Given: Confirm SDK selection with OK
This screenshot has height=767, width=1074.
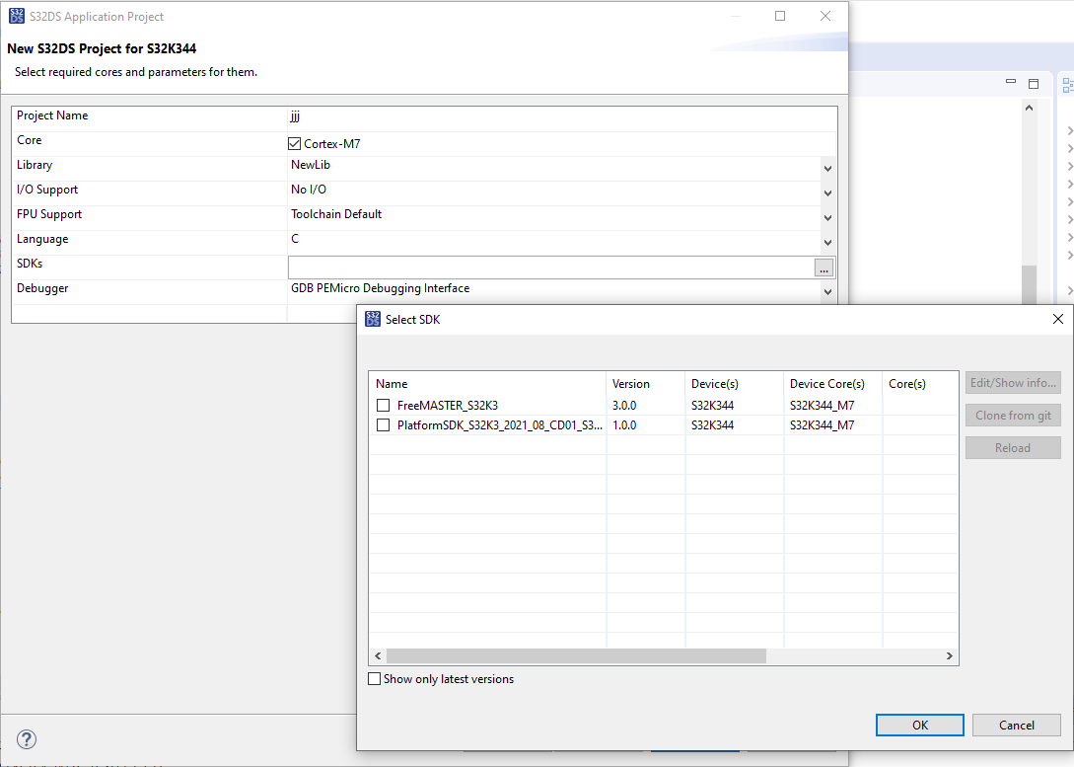Looking at the screenshot, I should 919,725.
